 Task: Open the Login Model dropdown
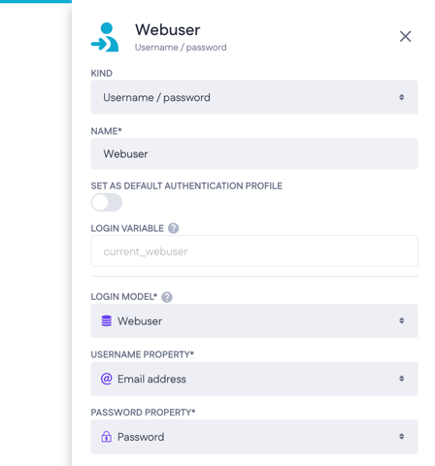point(254,321)
